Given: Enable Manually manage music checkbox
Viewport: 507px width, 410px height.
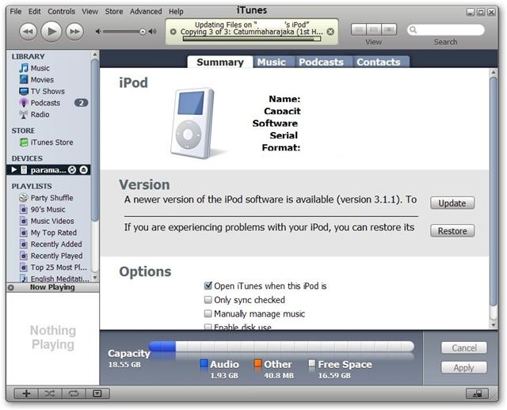Looking at the screenshot, I should 208,314.
